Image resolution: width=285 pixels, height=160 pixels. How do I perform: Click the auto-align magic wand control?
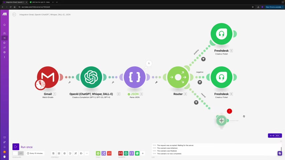[x=76, y=153]
